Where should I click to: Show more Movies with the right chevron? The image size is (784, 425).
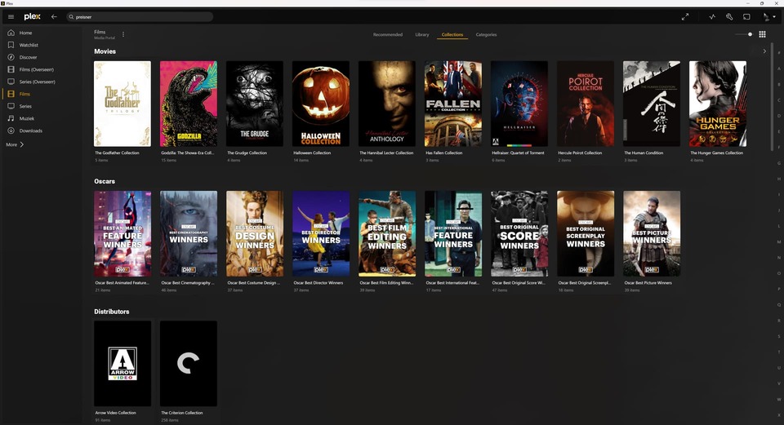tap(764, 51)
